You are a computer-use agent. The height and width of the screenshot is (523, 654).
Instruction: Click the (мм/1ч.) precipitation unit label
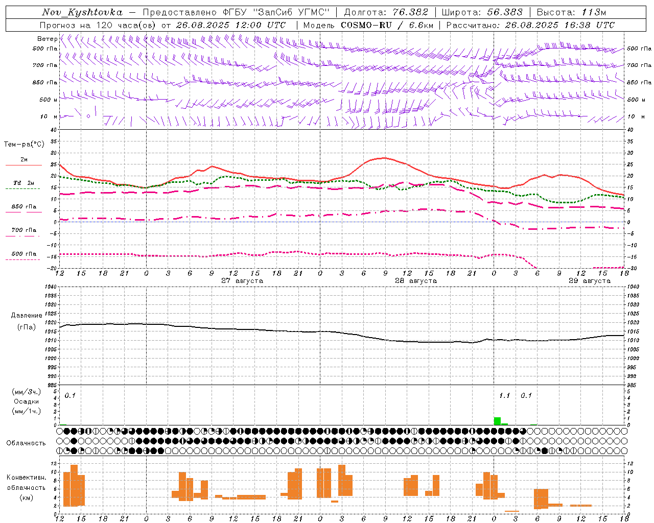pos(27,411)
